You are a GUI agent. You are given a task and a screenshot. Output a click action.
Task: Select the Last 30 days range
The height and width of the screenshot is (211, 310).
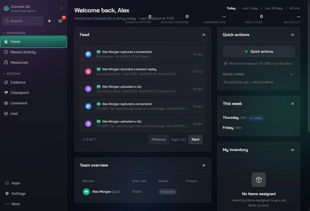274,8
